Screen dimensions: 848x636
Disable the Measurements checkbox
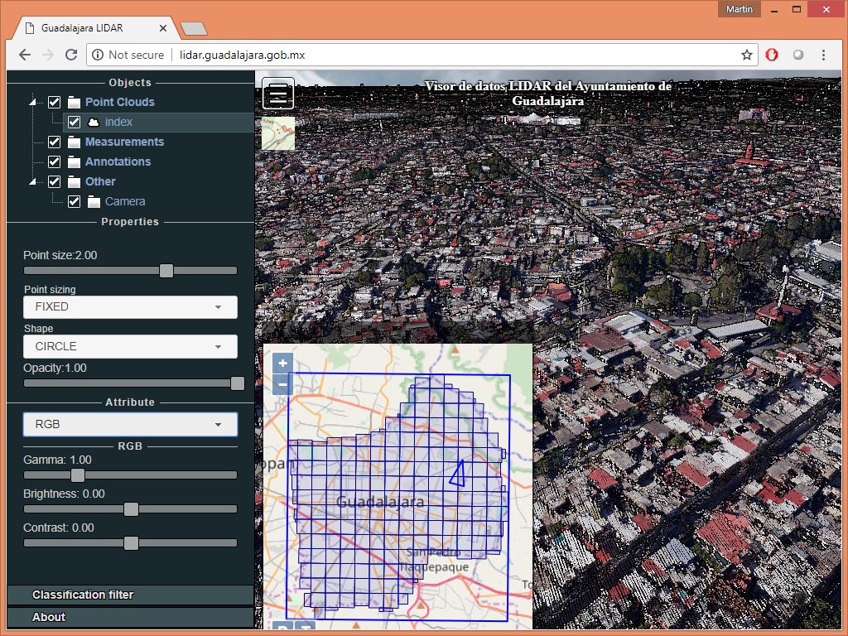[55, 142]
